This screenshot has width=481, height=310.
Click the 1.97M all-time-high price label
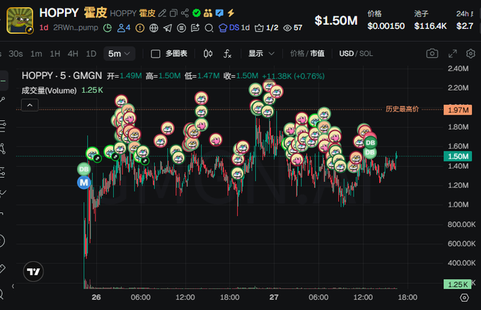(458, 110)
